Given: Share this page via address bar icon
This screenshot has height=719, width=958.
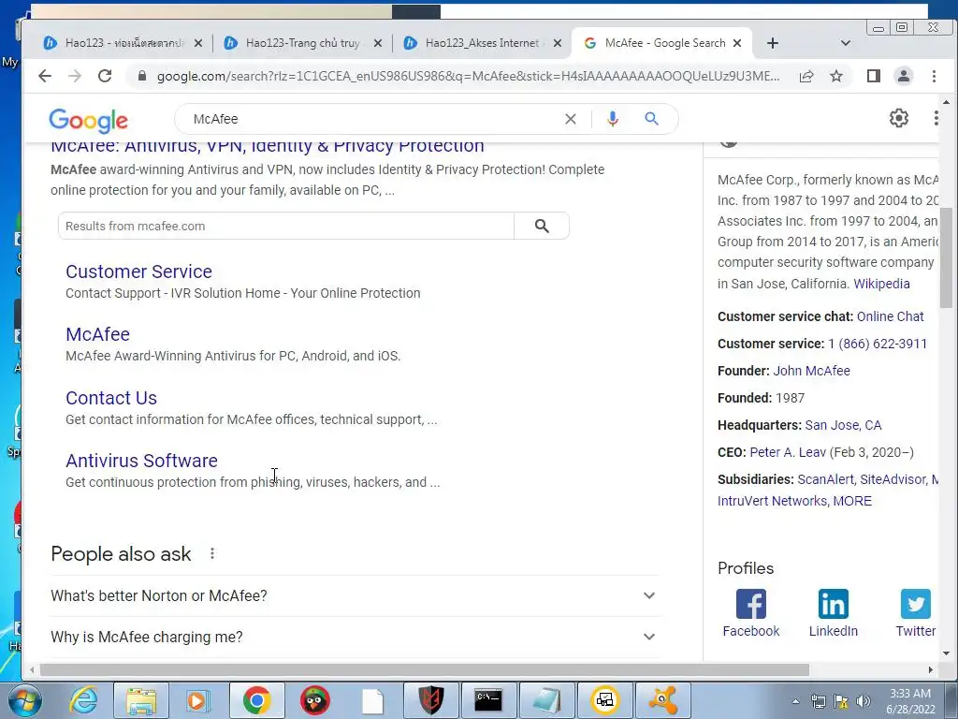Looking at the screenshot, I should tap(806, 76).
